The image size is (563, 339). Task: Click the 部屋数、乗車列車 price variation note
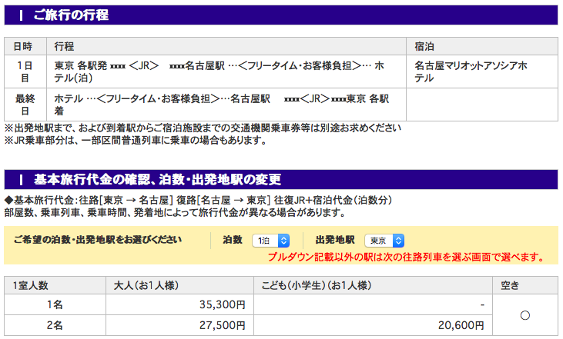pyautogui.click(x=176, y=212)
